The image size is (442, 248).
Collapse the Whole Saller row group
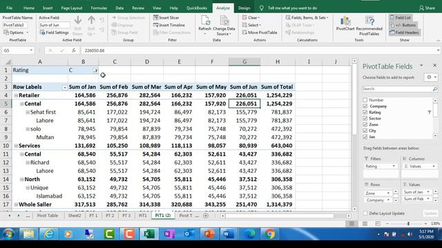(x=16, y=205)
